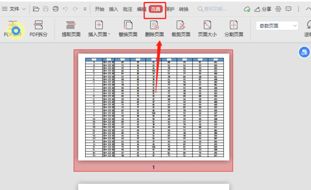The width and height of the screenshot is (311, 190).
Task: Expand the quick access toolbar dropdown
Action: click(x=85, y=9)
